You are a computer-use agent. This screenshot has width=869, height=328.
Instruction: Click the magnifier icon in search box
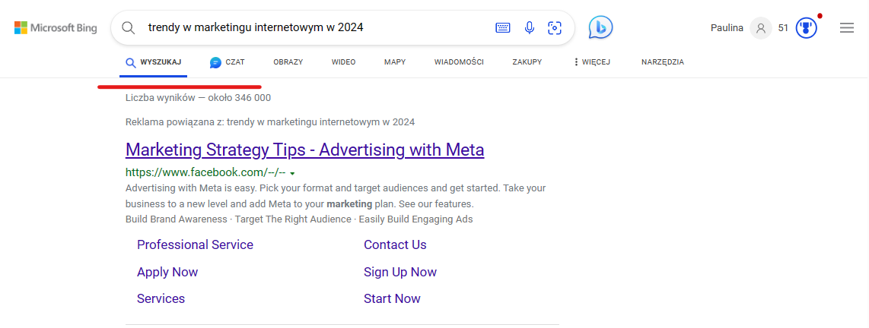click(128, 27)
